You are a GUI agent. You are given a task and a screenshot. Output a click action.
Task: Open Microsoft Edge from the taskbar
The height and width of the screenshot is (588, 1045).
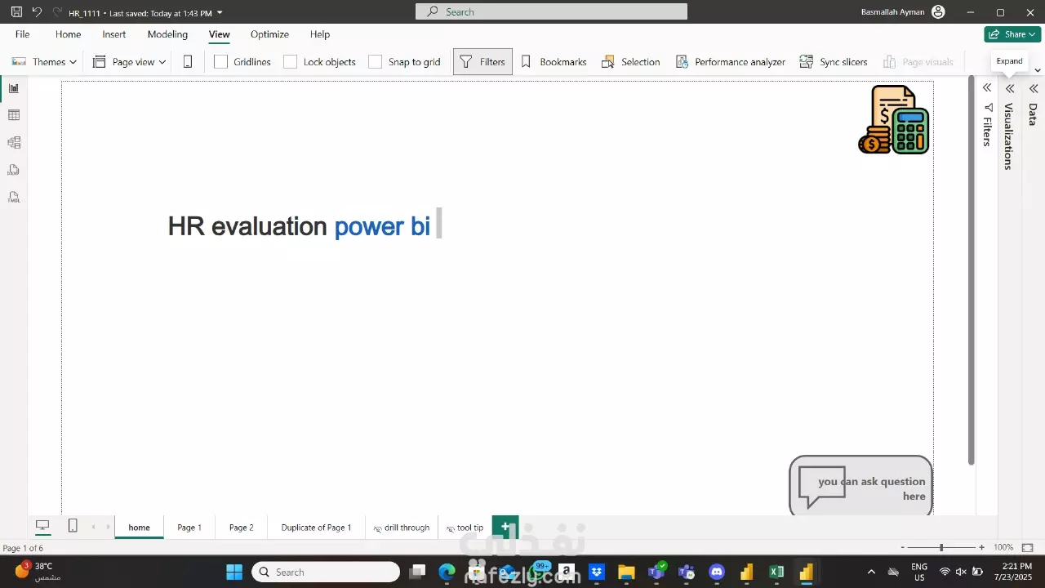point(447,572)
